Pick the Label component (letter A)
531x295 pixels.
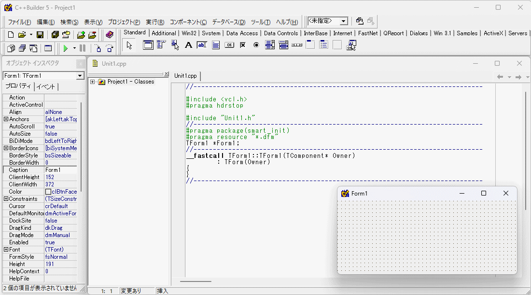click(x=188, y=45)
